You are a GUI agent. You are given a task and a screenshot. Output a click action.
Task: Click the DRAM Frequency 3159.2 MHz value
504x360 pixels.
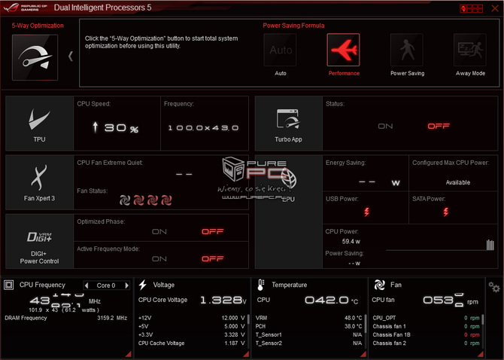tap(112, 318)
